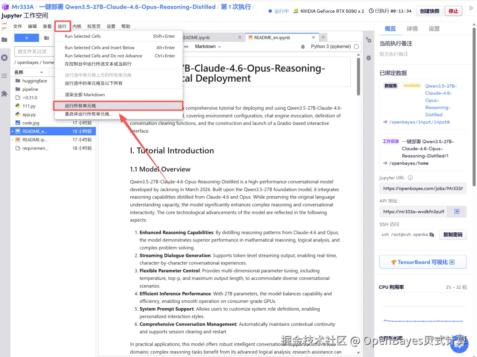Click the Jupyter URL field
The image size is (477, 357).
pos(423,189)
